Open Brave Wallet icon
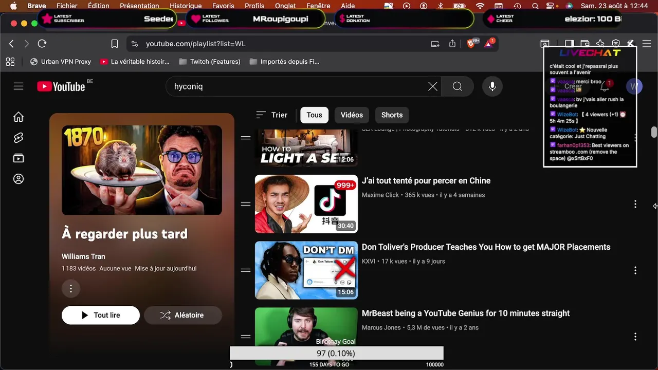658x370 pixels. coord(585,44)
